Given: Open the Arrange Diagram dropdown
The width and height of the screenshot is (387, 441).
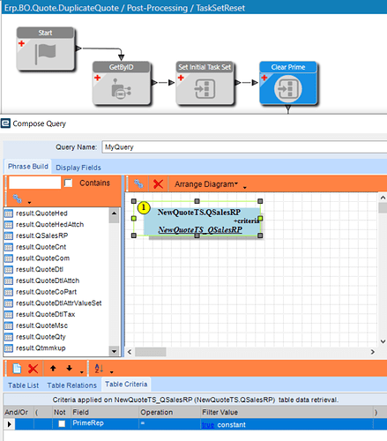Looking at the screenshot, I should pos(206,184).
